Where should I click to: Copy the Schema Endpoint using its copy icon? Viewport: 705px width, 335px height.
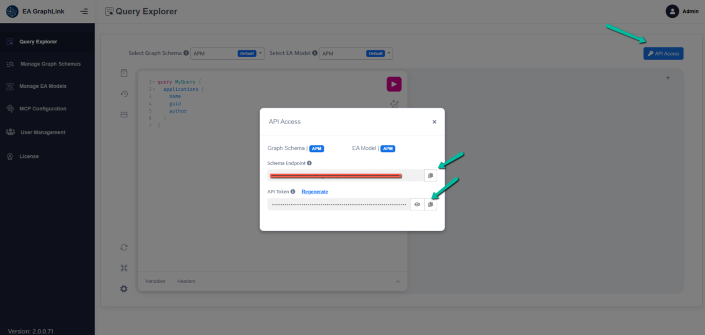point(430,175)
